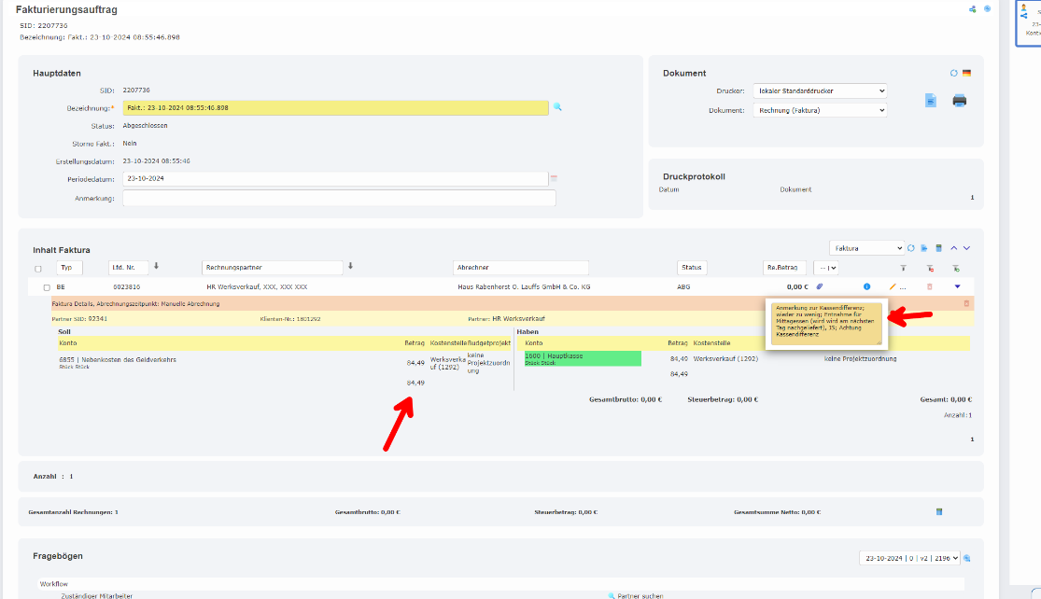
Task: Click magnifier icon next to Bezeichnung field
Action: tap(557, 107)
